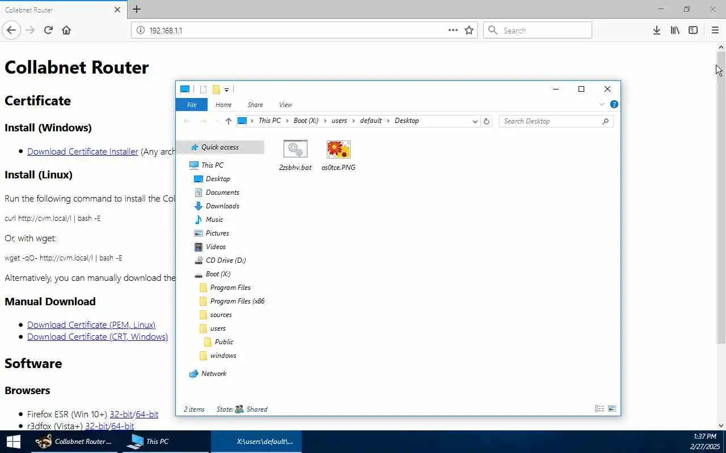Image resolution: width=726 pixels, height=453 pixels.
Task: Click Download Certificate Installer link
Action: click(83, 151)
